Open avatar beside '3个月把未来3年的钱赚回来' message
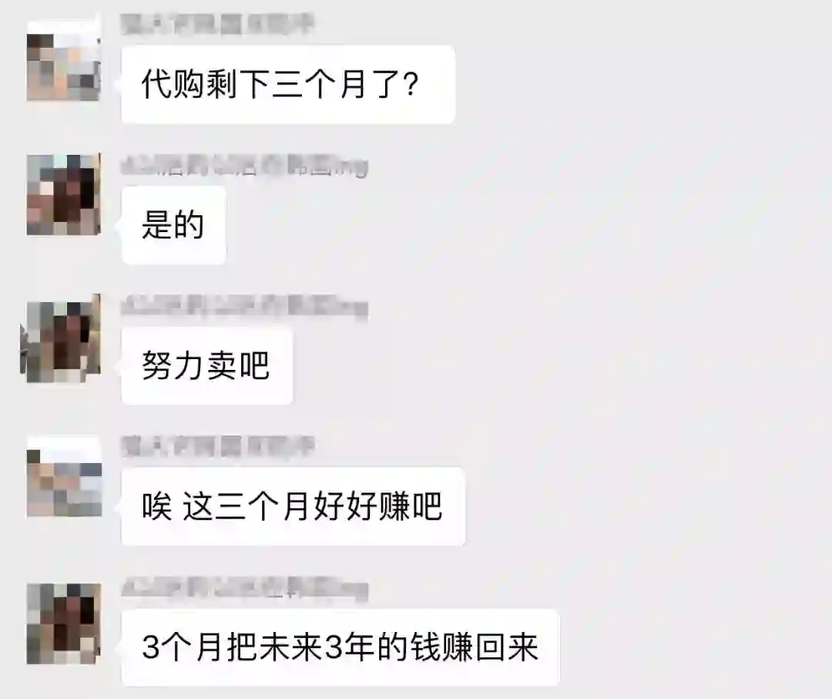Screen dimensions: 832x699 click(64, 623)
